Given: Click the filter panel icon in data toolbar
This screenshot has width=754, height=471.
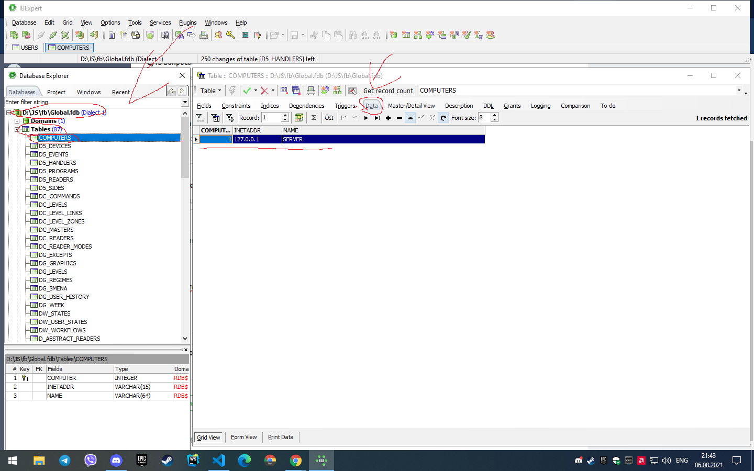Looking at the screenshot, I should pyautogui.click(x=215, y=118).
